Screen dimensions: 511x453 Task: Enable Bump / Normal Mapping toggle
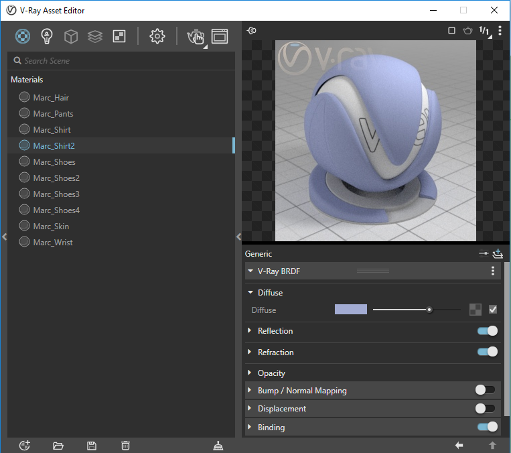coord(486,390)
